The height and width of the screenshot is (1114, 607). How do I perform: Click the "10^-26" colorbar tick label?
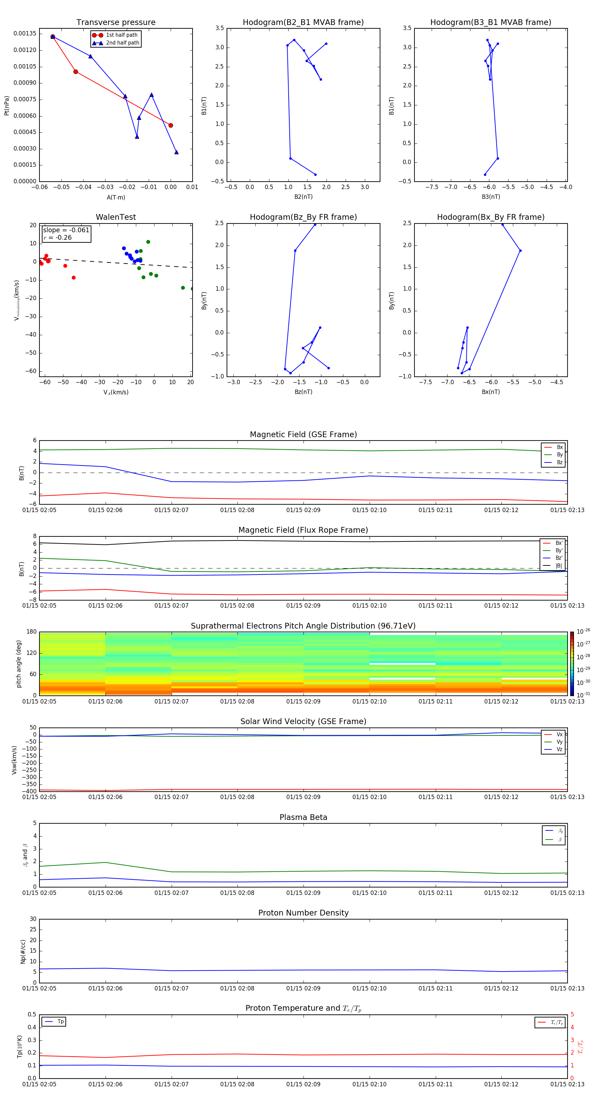point(583,631)
